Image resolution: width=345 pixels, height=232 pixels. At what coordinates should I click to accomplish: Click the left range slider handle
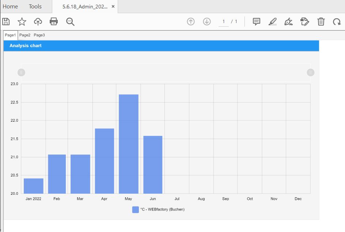[21, 73]
